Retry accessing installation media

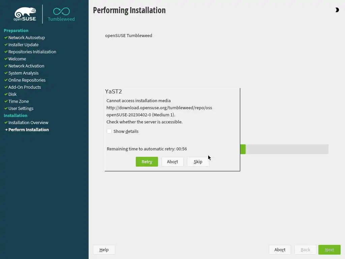tap(147, 162)
